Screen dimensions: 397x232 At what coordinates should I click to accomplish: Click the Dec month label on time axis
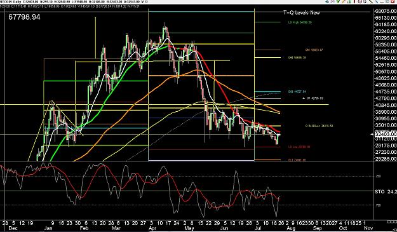13,228
